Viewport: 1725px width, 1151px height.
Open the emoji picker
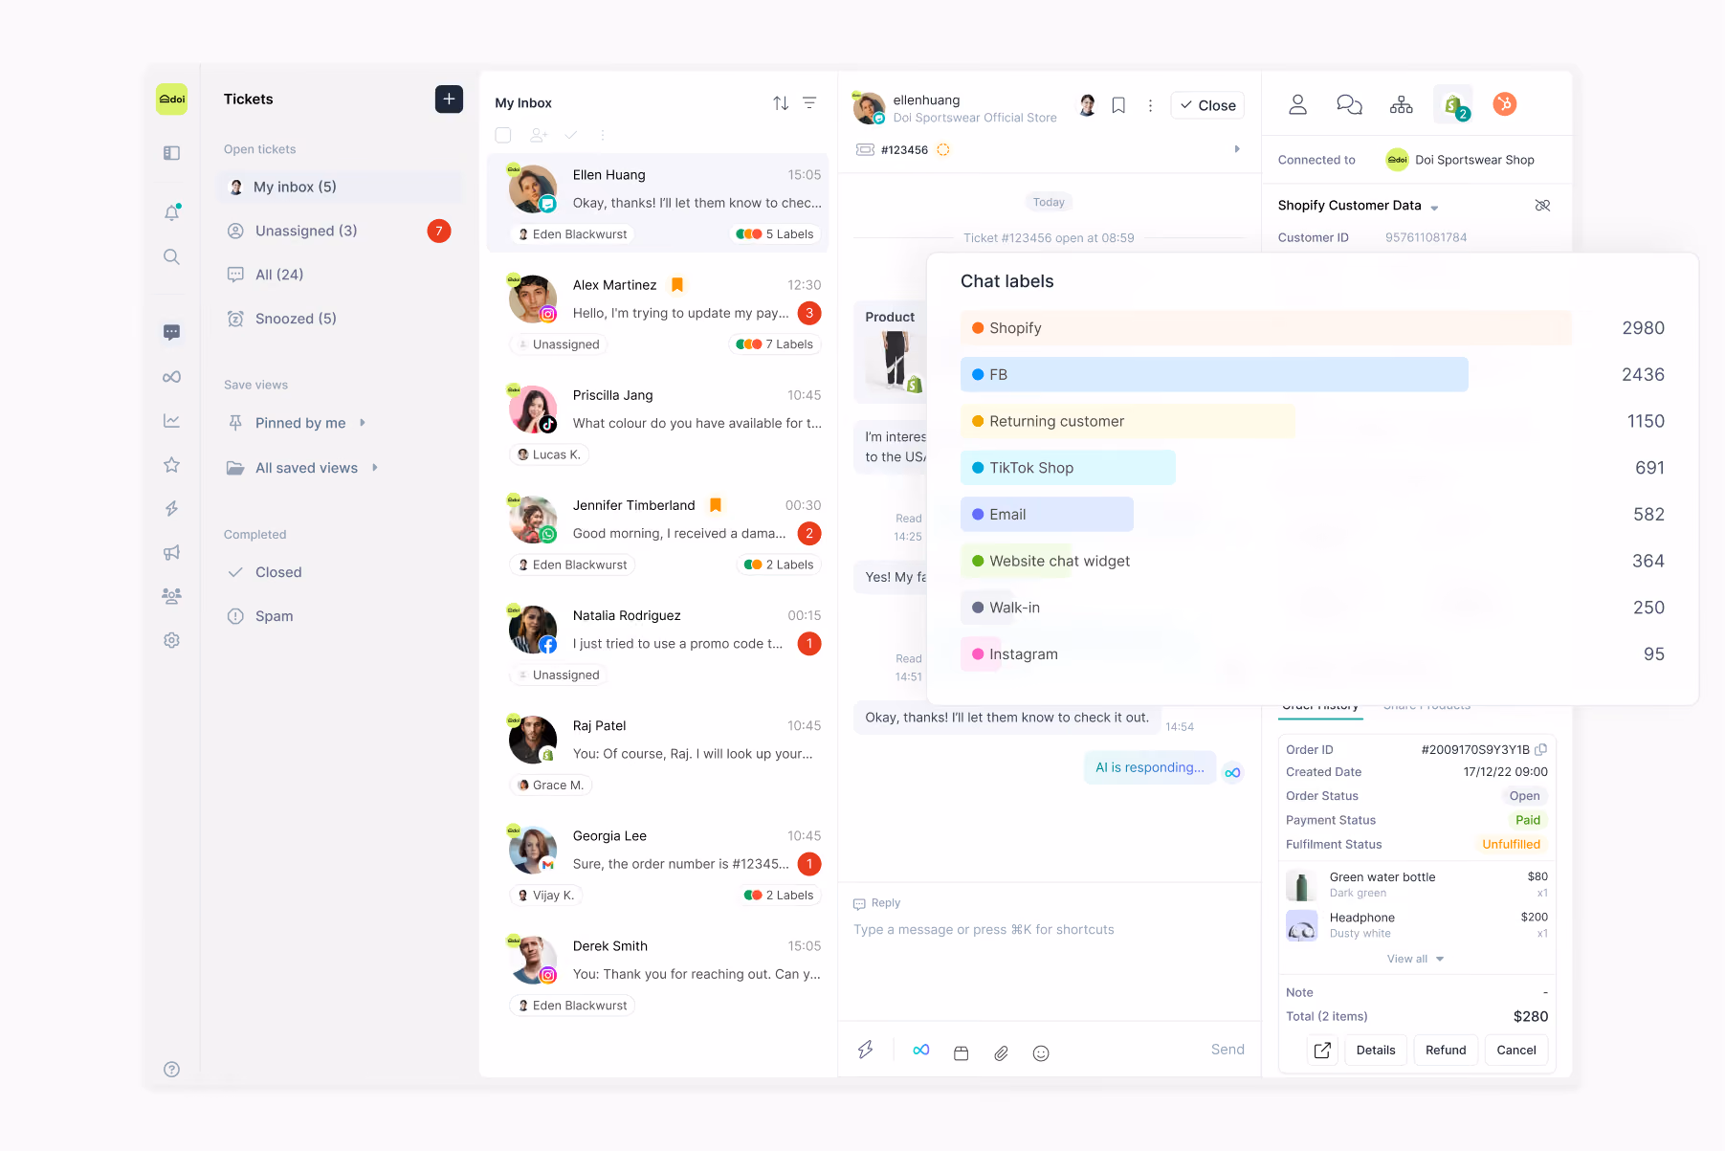(1041, 1052)
